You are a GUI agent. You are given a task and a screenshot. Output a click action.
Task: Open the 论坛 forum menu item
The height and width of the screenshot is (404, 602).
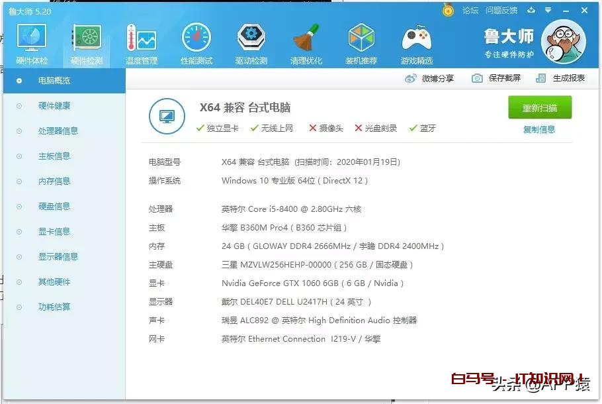click(x=472, y=11)
